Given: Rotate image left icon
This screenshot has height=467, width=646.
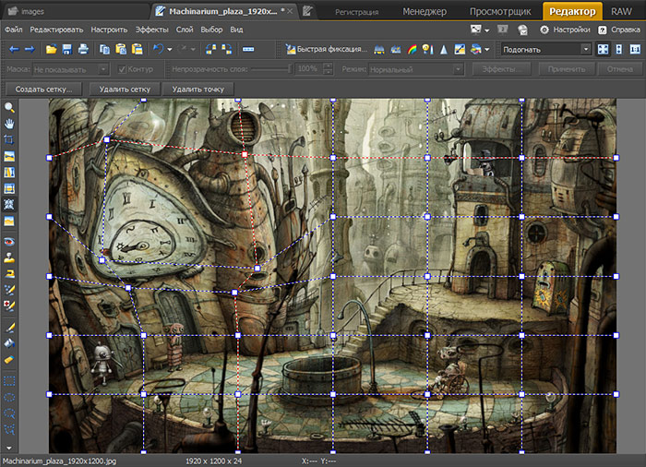Looking at the screenshot, I should coord(210,50).
